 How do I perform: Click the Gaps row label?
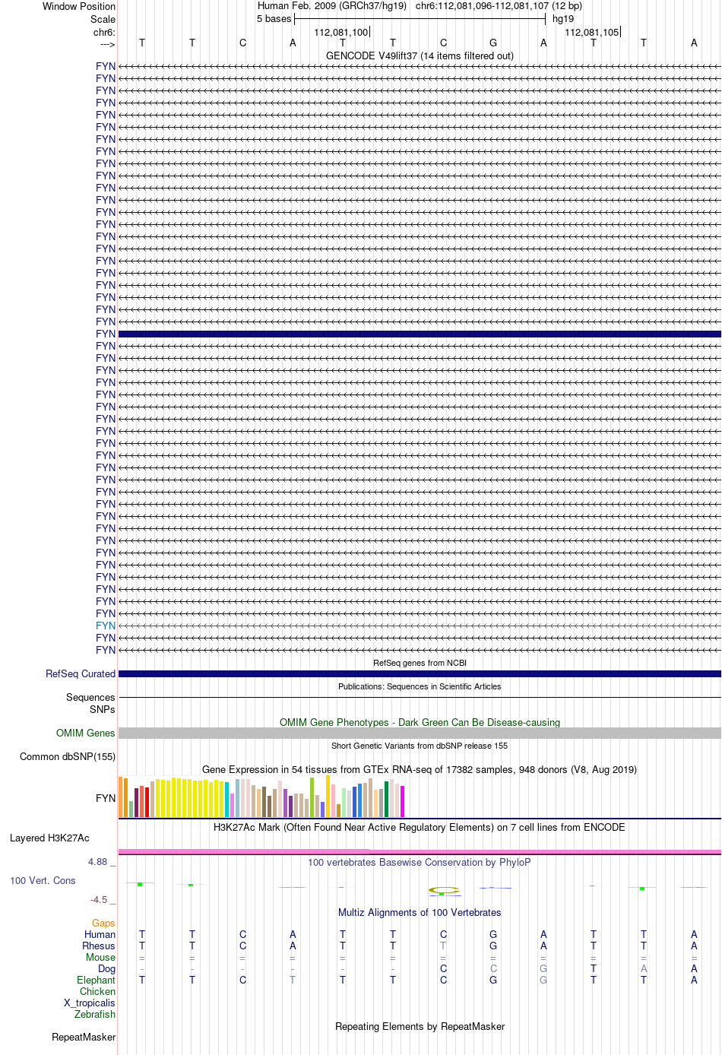pyautogui.click(x=104, y=923)
